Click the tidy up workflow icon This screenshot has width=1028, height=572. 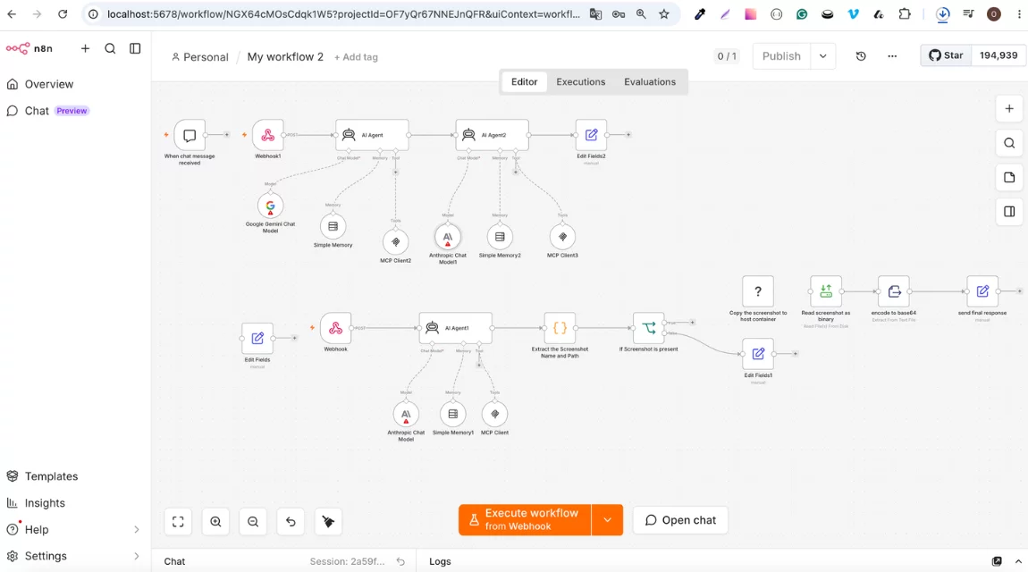point(328,522)
